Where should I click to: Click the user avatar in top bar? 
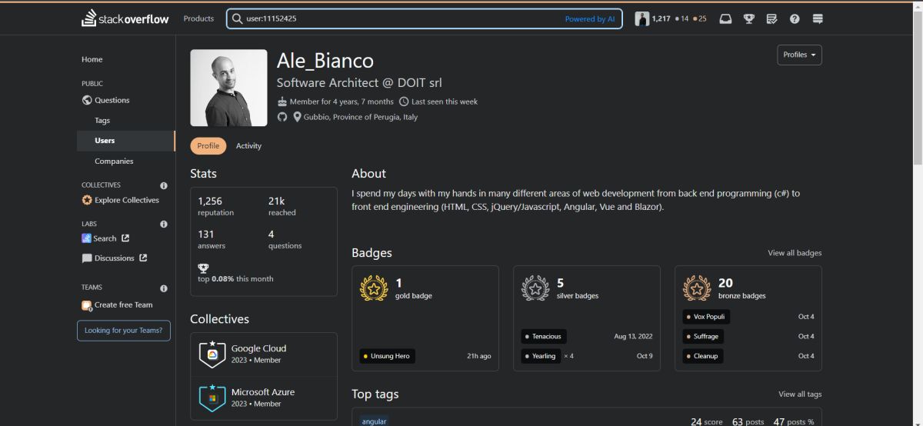(641, 18)
